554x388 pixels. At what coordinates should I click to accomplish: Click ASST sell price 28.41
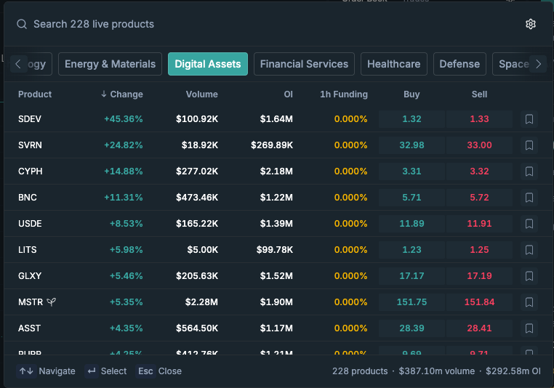479,328
